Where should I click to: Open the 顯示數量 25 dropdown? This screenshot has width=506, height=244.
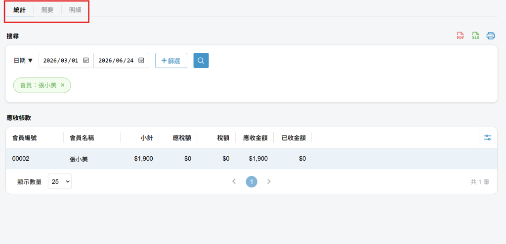(x=60, y=181)
